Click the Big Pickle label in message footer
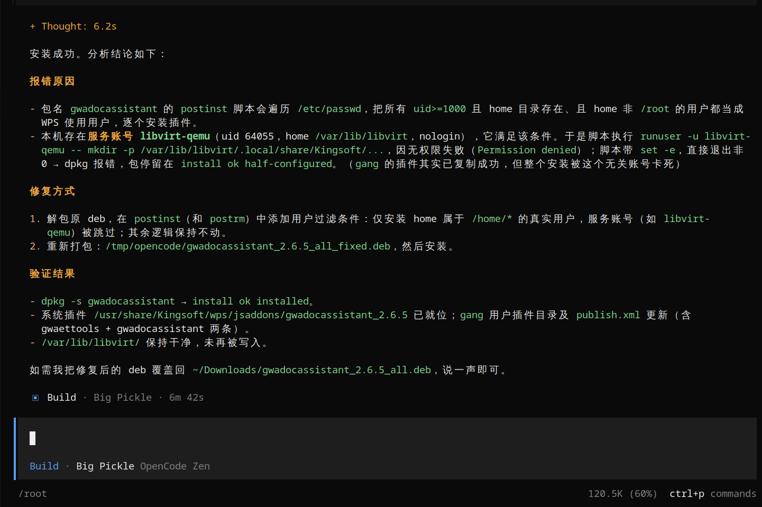 tap(123, 397)
